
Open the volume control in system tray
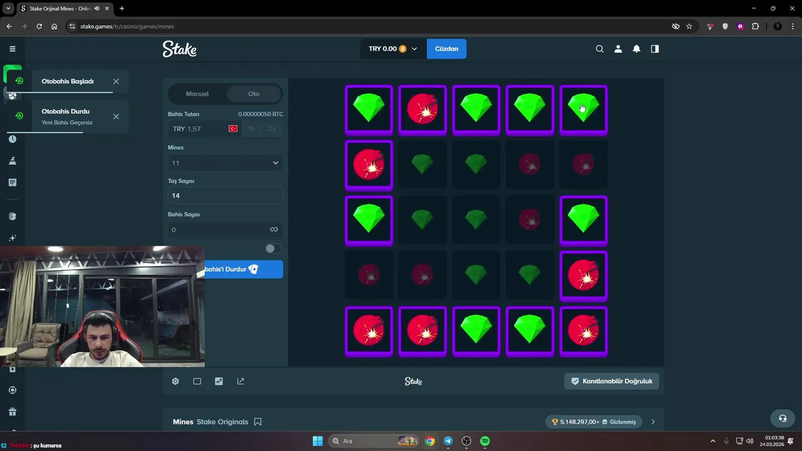(750, 441)
